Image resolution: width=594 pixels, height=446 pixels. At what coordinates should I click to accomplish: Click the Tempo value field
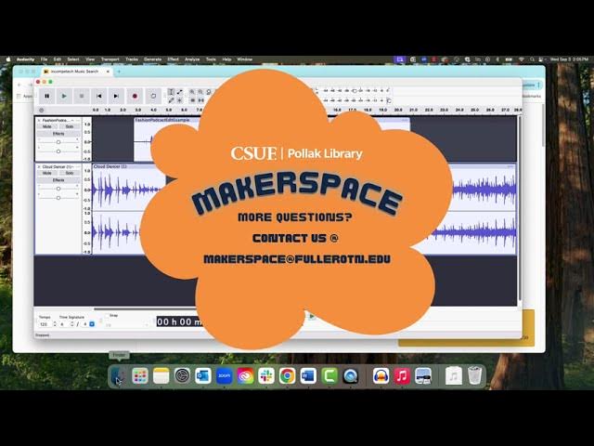(45, 324)
